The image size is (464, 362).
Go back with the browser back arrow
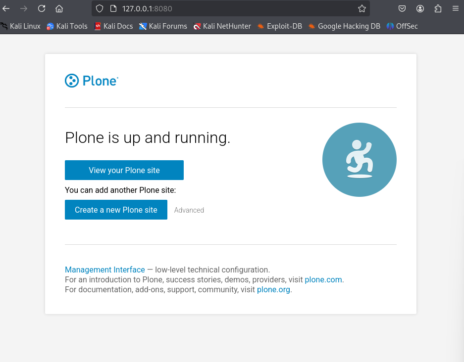(6, 8)
